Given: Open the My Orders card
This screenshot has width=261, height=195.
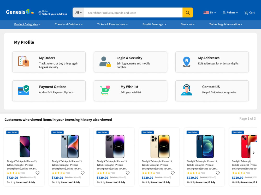Looking at the screenshot, I should 49,62.
